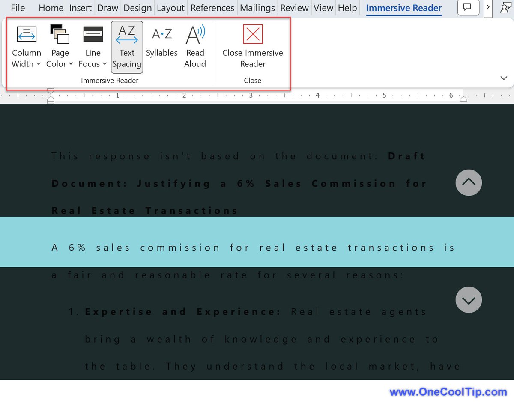514x406 pixels.
Task: Open the Comments pane
Action: click(x=468, y=7)
